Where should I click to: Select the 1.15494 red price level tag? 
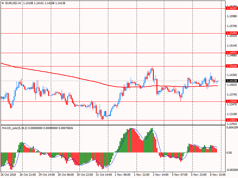click(231, 33)
